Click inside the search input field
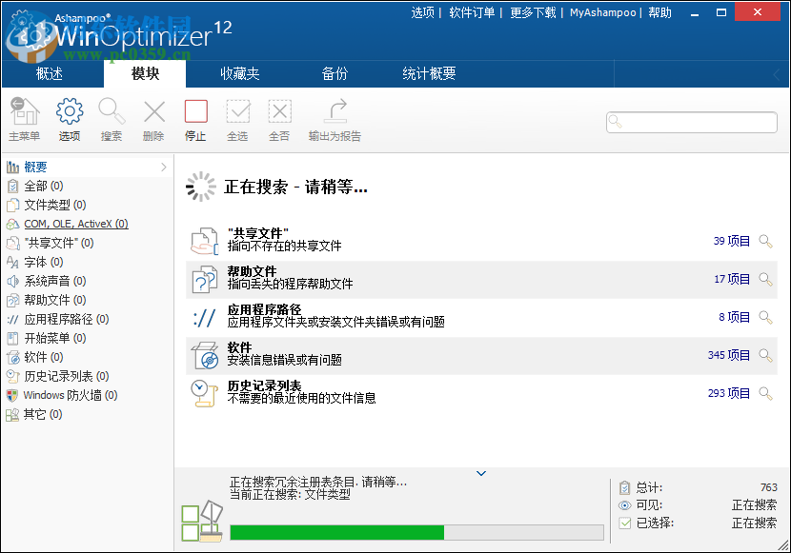 691,122
